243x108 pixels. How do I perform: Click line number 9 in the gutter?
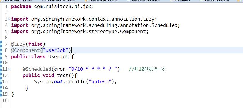(x=6, y=57)
